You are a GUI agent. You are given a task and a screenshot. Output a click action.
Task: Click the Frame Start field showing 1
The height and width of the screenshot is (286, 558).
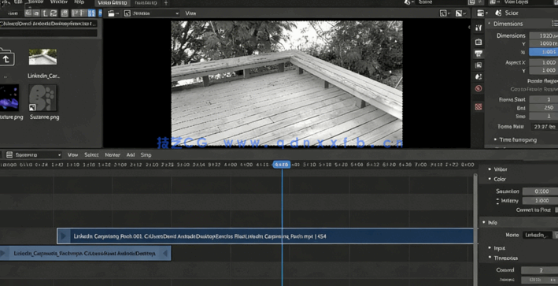pyautogui.click(x=543, y=100)
